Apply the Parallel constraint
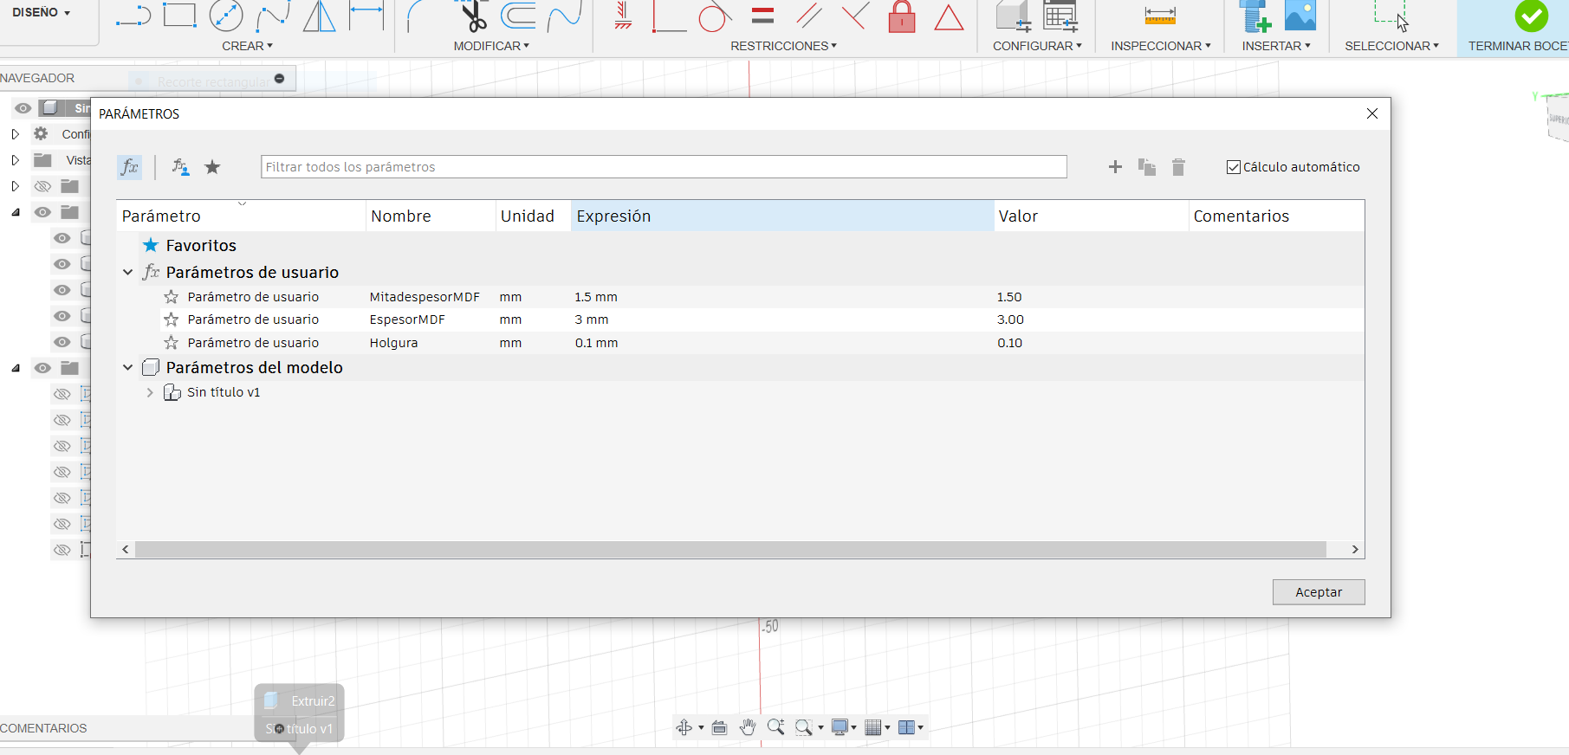Screen dimensions: 1569x755 pos(808,16)
